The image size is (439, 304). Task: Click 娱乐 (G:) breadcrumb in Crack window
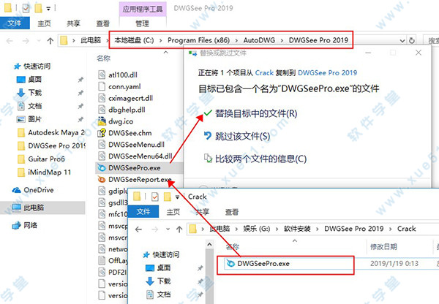[257, 229]
